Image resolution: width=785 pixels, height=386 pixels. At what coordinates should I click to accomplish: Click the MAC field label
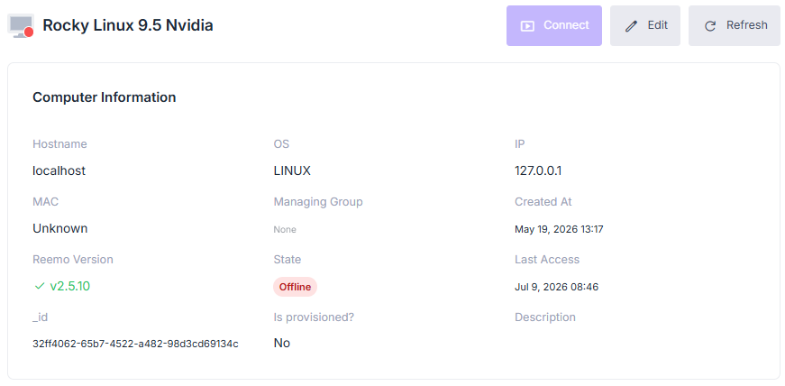tap(46, 202)
